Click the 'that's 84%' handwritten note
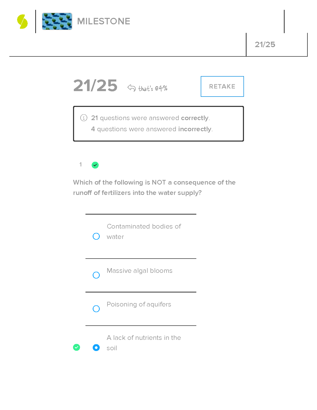 click(x=153, y=89)
